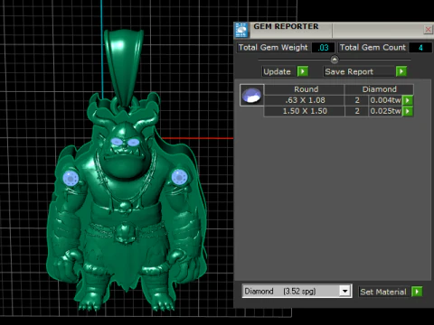Viewport: 434px width, 325px height.
Task: Select the 1.50 X 1.50 size cell
Action: tap(305, 111)
